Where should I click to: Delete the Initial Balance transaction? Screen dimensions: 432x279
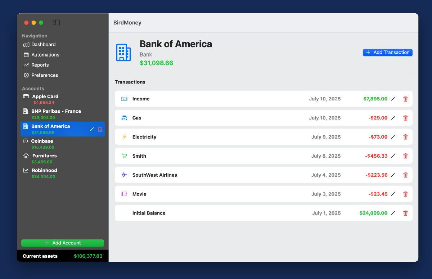pyautogui.click(x=405, y=213)
